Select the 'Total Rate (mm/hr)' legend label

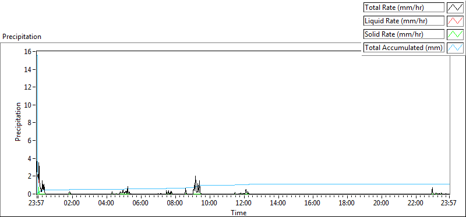[x=404, y=8]
